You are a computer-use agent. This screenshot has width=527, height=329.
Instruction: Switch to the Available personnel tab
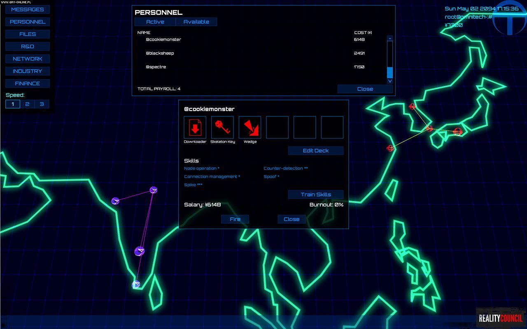point(196,22)
